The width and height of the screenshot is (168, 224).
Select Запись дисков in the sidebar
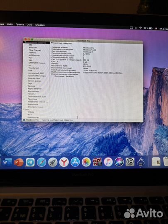[34, 81]
